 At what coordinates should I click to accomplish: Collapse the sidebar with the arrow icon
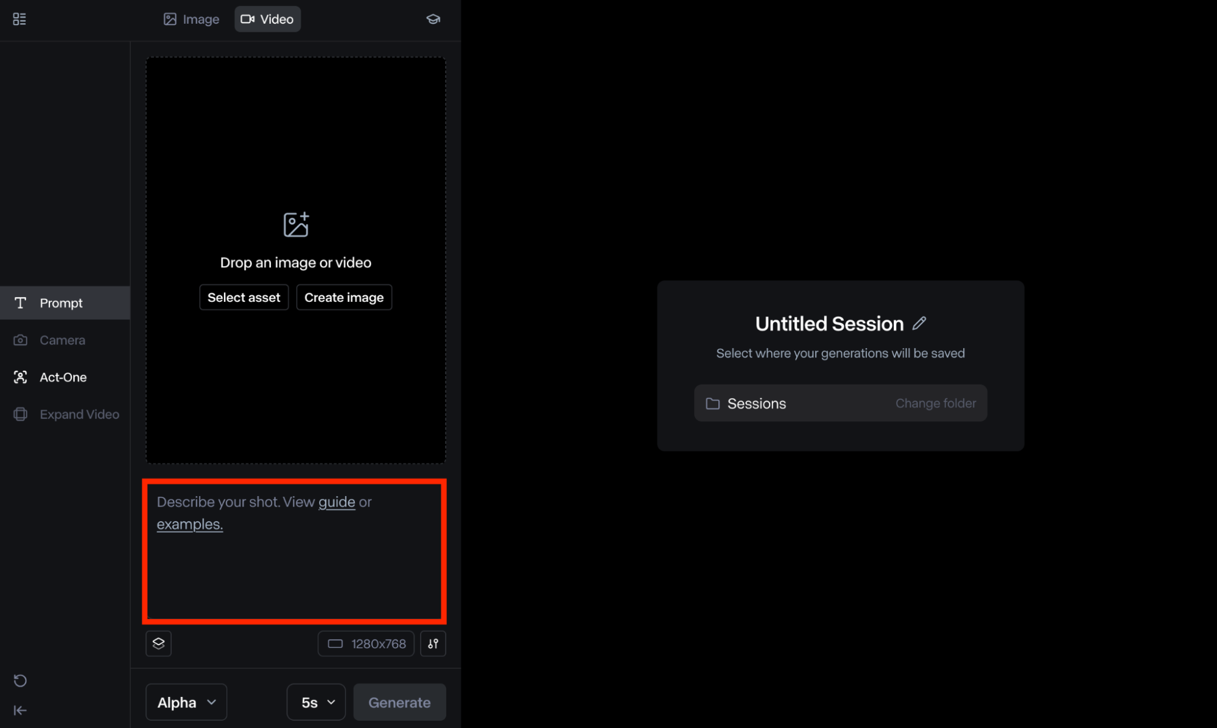20,710
